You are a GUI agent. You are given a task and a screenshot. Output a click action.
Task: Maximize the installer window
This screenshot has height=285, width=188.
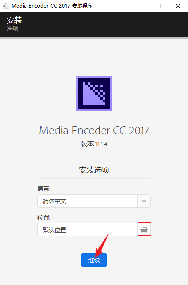click(x=159, y=6)
